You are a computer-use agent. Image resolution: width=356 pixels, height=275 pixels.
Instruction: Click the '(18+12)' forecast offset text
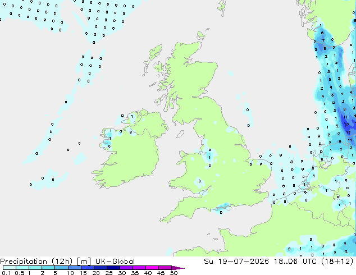pos(336,262)
